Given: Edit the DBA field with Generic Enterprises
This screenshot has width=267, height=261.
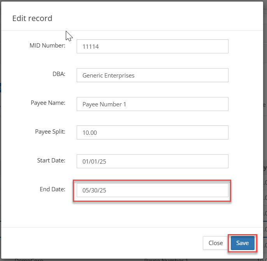Looking at the screenshot, I should 153,75.
